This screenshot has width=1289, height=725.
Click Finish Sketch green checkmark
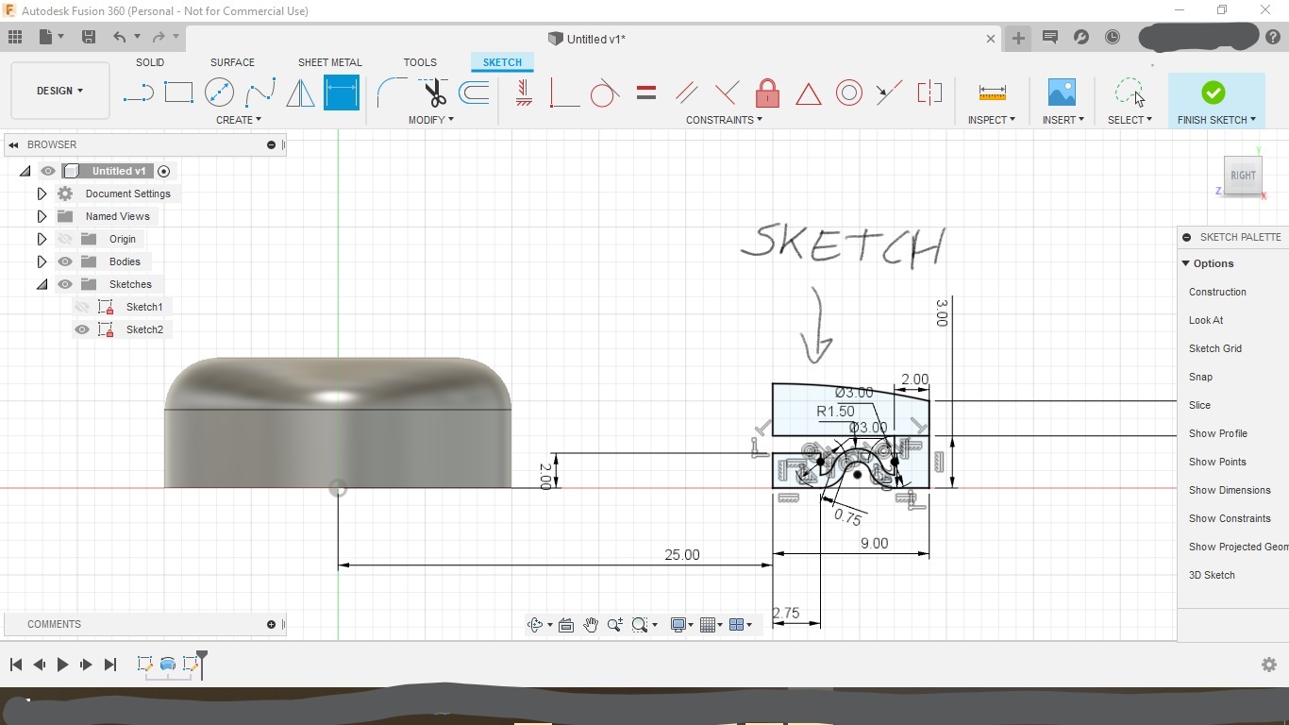pyautogui.click(x=1214, y=93)
